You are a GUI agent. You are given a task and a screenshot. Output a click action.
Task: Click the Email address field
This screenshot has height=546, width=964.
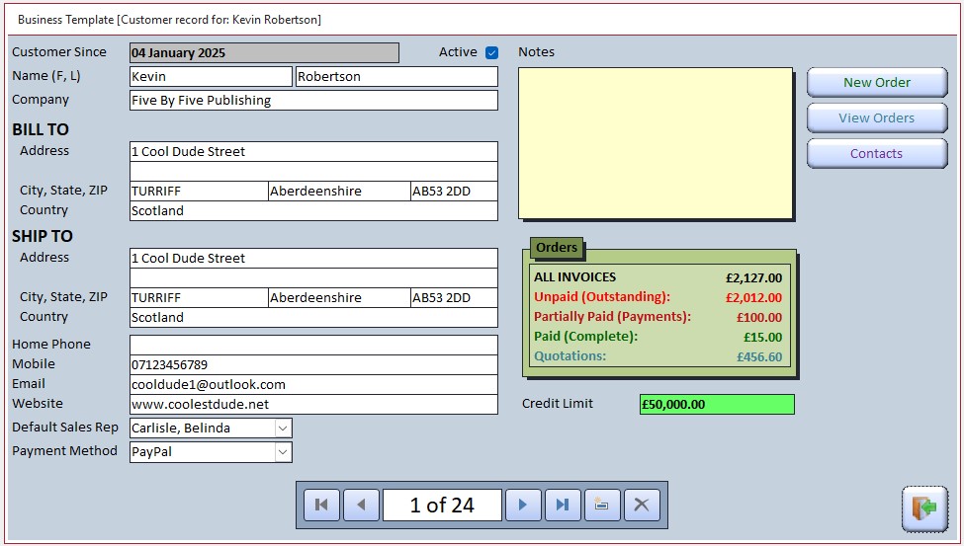[x=313, y=384]
